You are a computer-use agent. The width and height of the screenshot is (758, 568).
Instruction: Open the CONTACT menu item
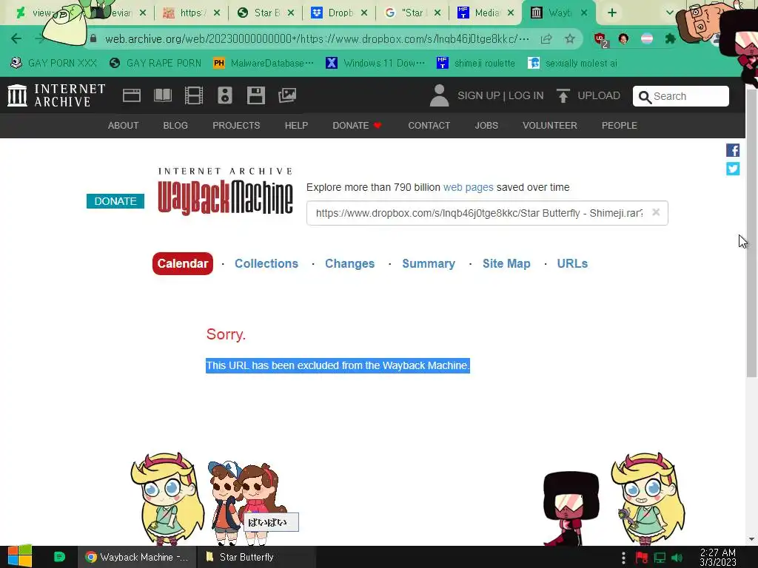point(429,126)
